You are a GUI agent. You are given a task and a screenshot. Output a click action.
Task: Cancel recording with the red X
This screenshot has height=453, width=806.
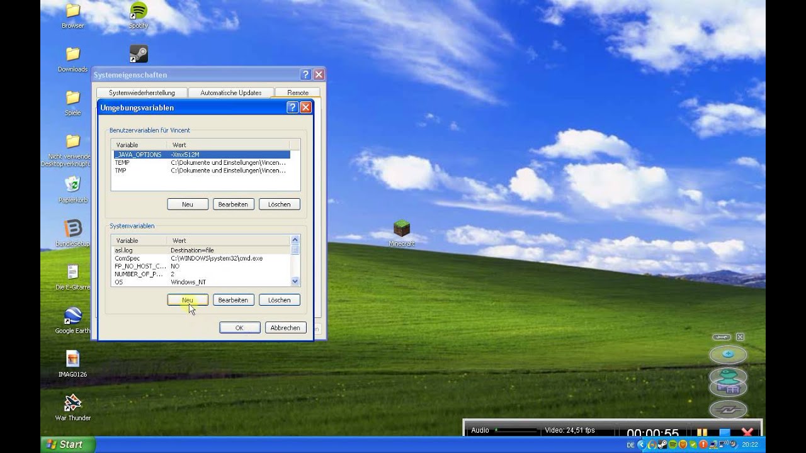click(747, 432)
